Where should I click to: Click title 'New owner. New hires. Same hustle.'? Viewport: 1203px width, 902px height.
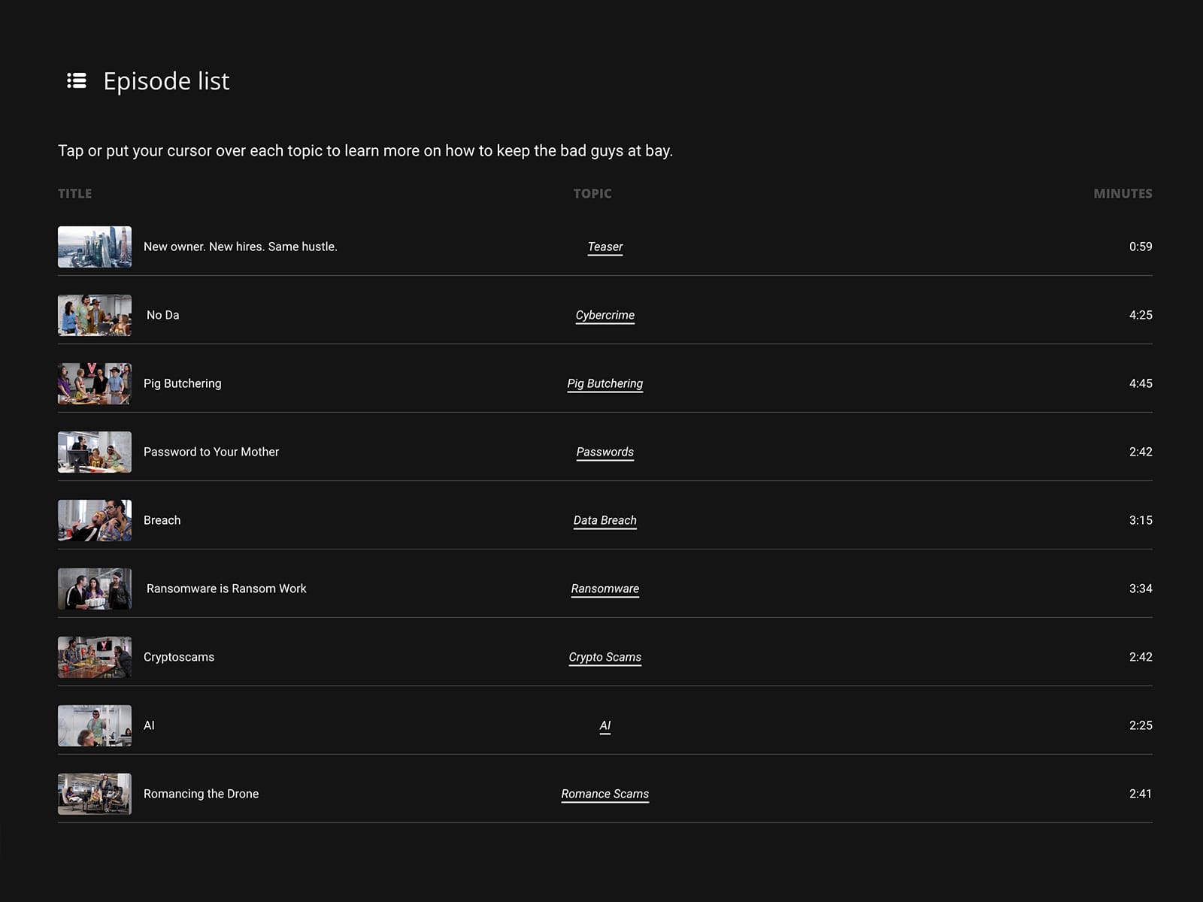click(241, 247)
